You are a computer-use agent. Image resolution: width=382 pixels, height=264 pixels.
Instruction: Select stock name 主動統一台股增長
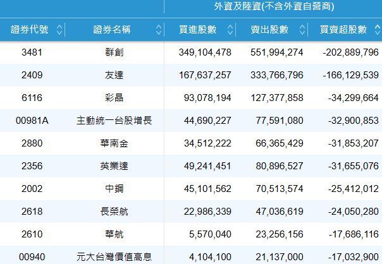coord(114,121)
